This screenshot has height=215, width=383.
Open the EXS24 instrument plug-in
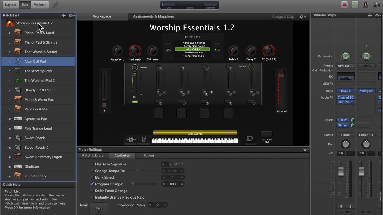[x=345, y=91]
